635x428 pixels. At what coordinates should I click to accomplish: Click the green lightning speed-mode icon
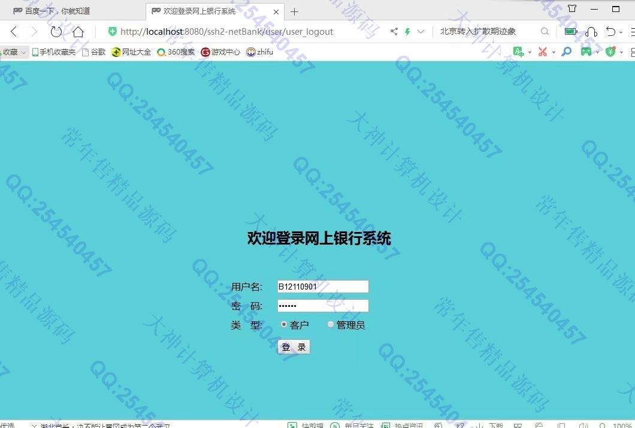click(x=407, y=31)
